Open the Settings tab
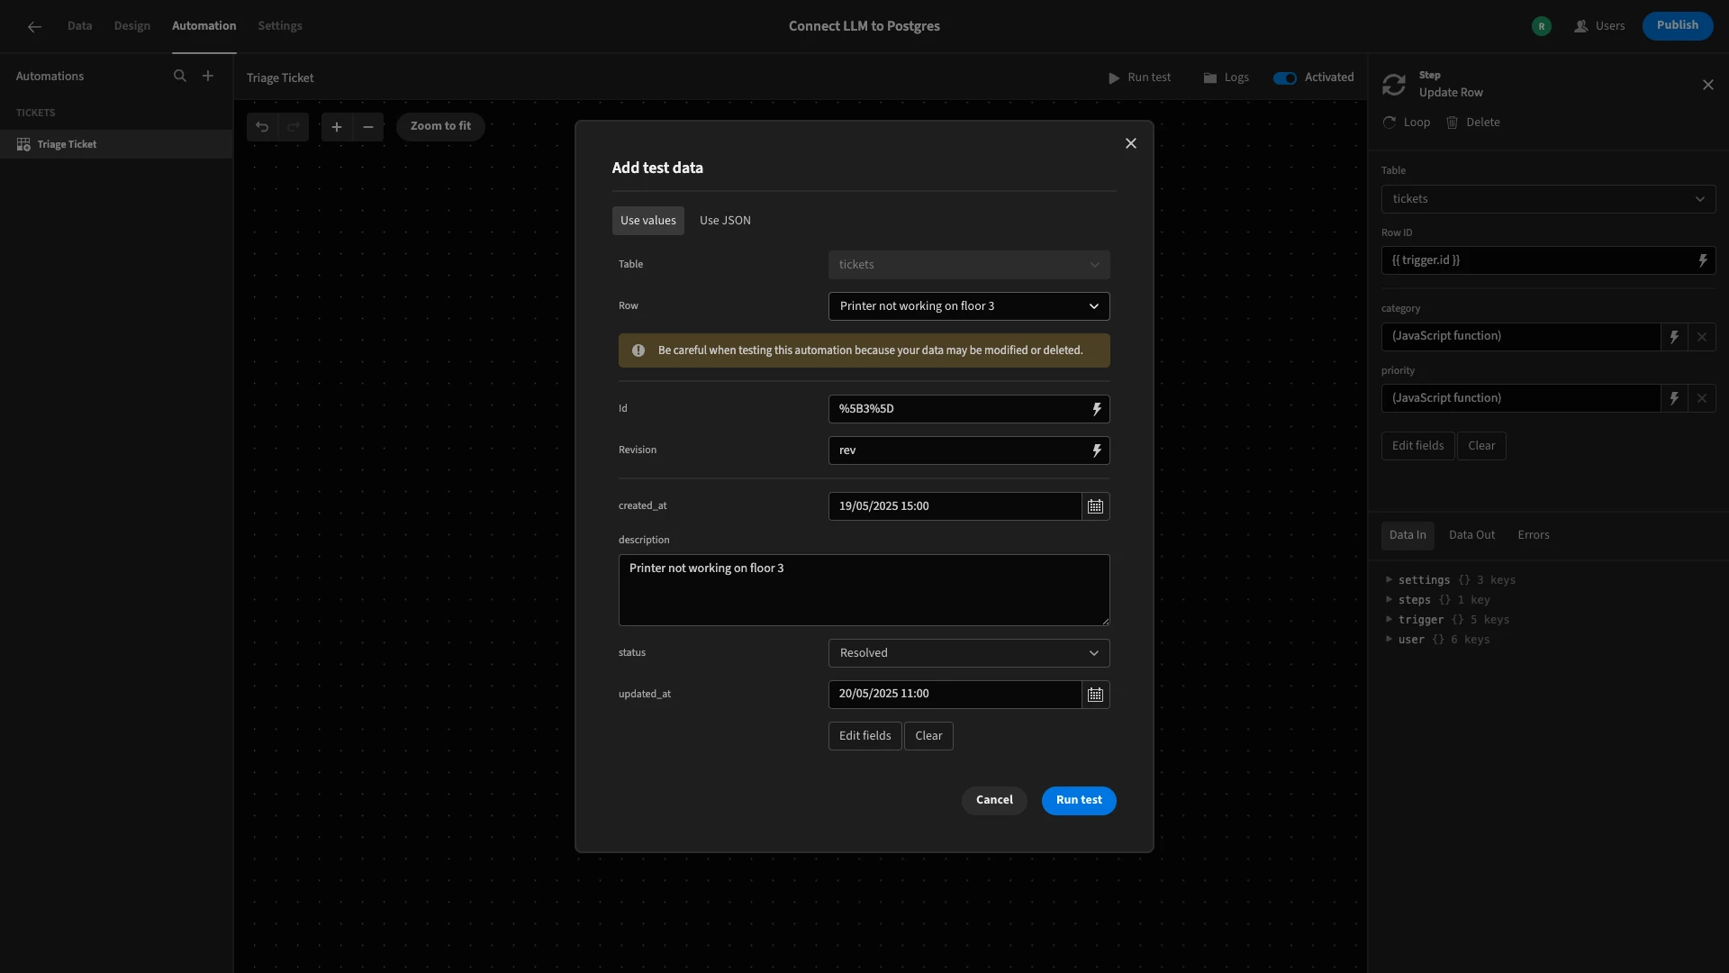Viewport: 1729px width, 973px height. (280, 26)
